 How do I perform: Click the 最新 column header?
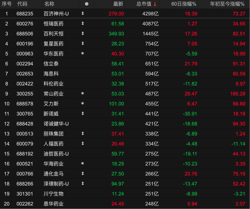118,4
